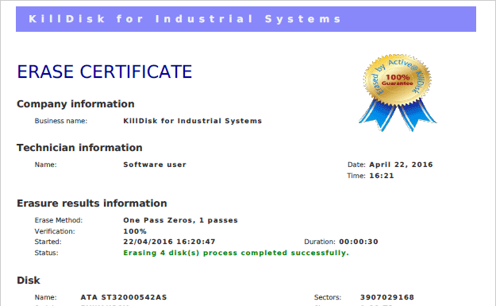
Task: Click the Verification label
Action: 55,231
